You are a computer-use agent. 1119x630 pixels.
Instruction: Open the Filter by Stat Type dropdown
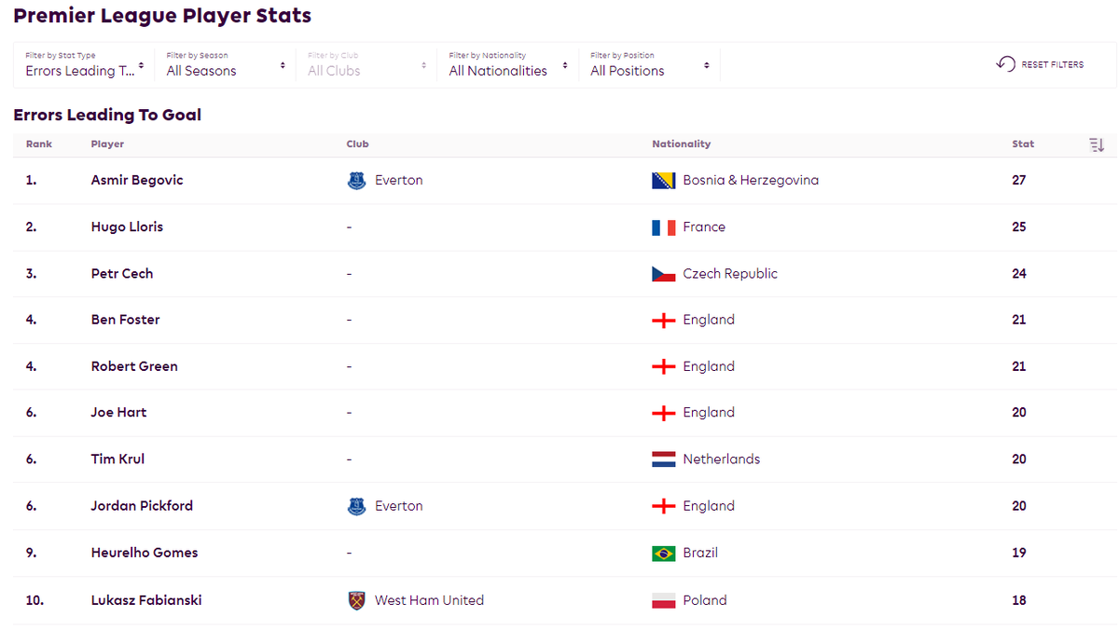[x=85, y=65]
